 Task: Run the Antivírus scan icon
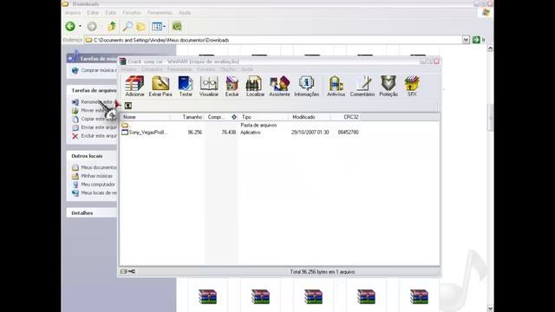[336, 86]
